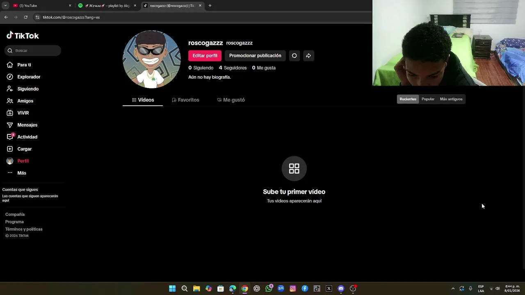This screenshot has width=525, height=295.
Task: Sort videos by Más antiguos
Action: point(451,99)
